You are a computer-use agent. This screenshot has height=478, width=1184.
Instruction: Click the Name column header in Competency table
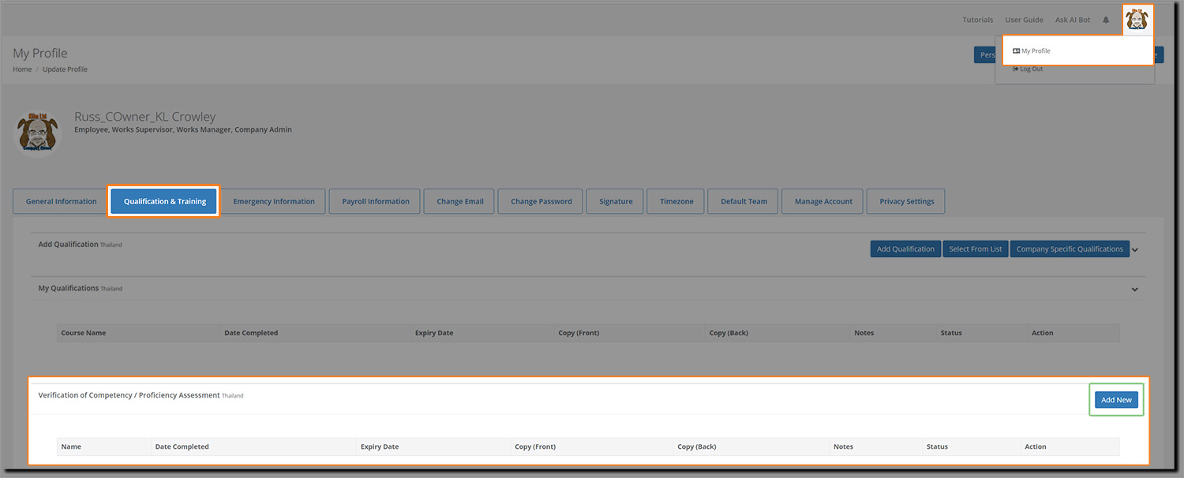(71, 446)
